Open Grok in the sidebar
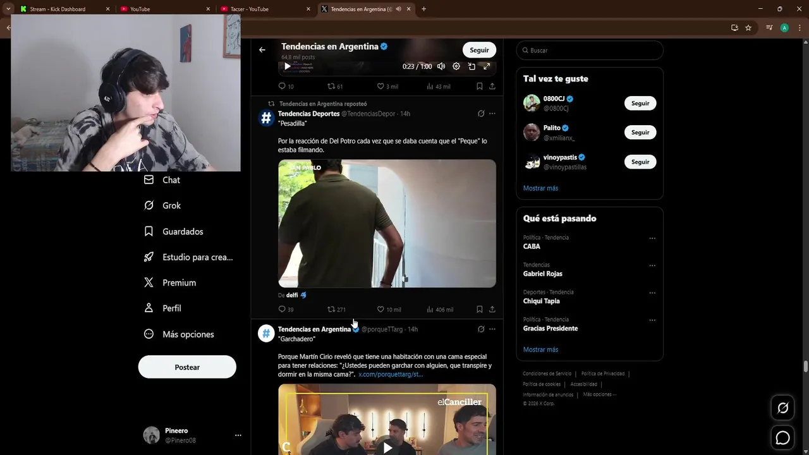This screenshot has height=455, width=809. coord(162,205)
